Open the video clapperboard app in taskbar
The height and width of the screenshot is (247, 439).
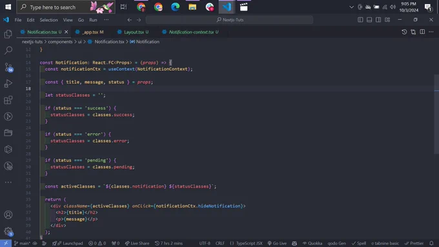coord(243,7)
